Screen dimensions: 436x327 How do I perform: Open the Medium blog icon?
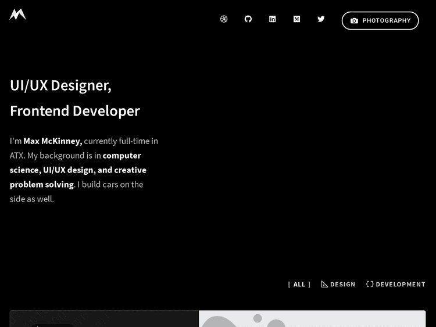(x=296, y=19)
